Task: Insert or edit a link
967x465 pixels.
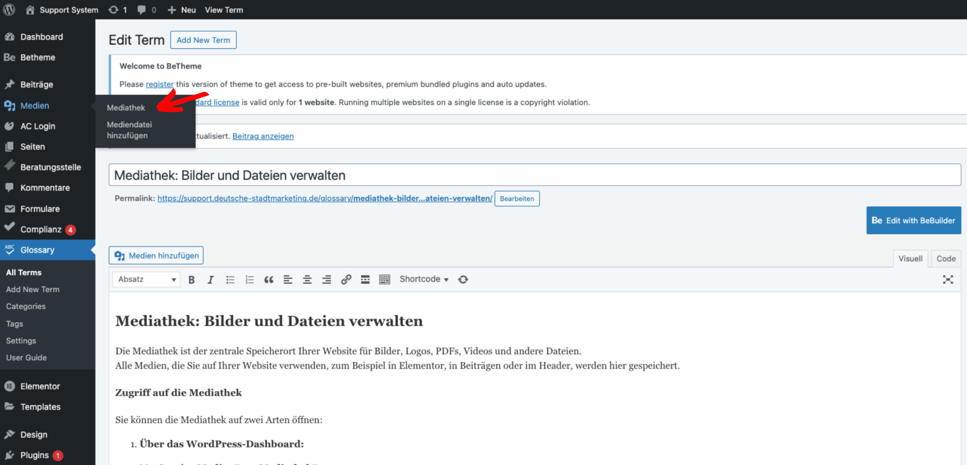Action: (346, 280)
